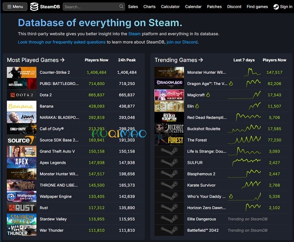
Task: Click the Counter-Strike 2 thumbnail
Action: [22, 72]
